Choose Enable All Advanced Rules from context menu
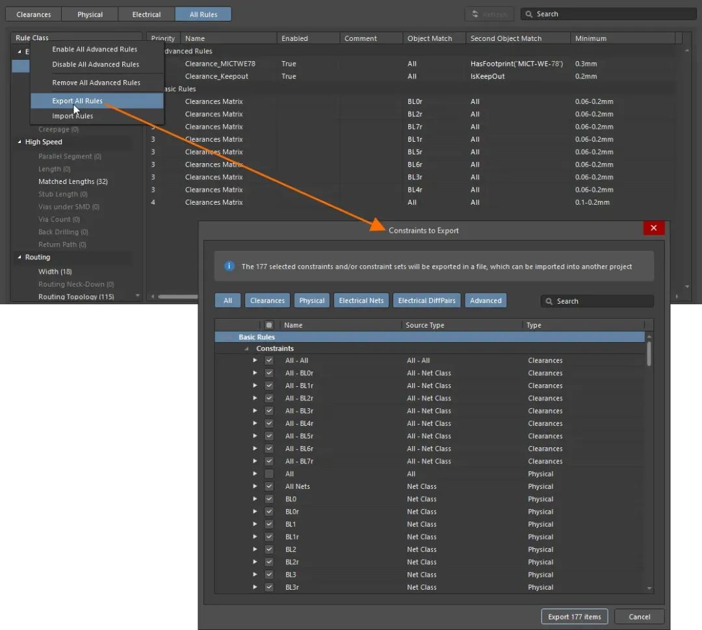 click(x=97, y=49)
